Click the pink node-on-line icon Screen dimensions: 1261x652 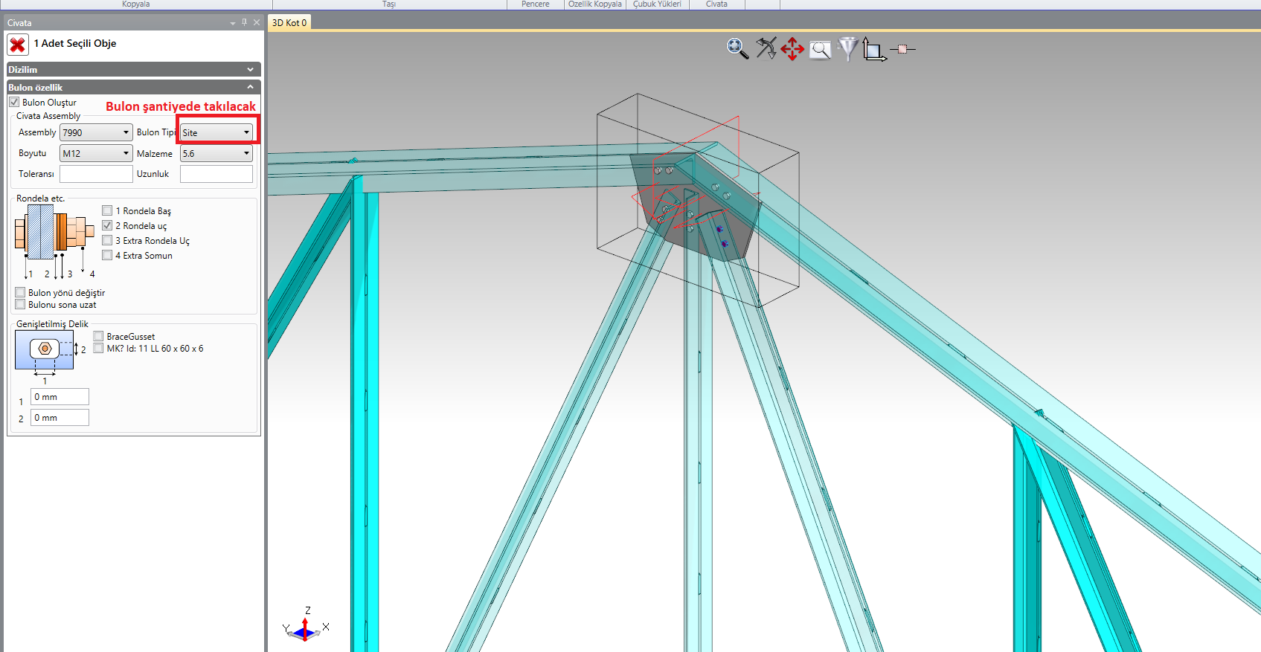tap(902, 49)
